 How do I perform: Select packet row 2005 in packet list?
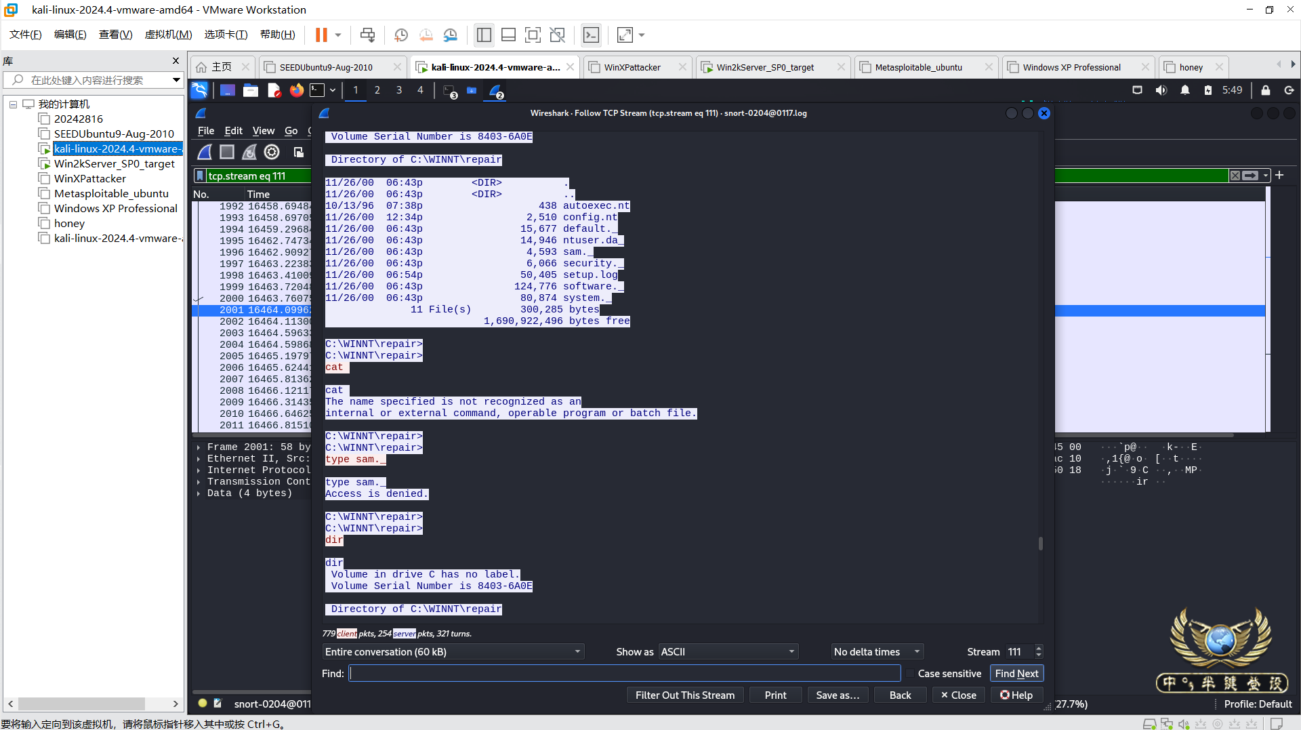click(252, 357)
